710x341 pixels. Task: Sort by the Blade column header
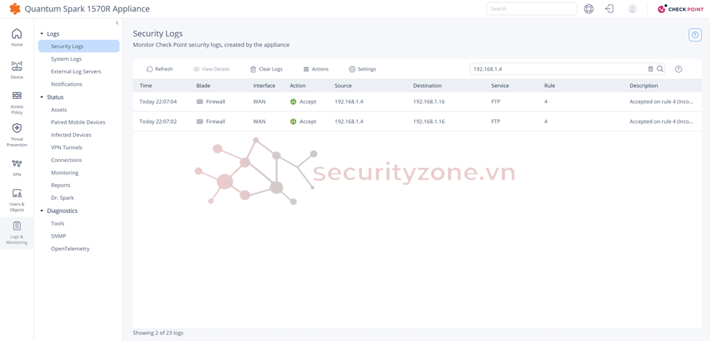click(x=203, y=86)
